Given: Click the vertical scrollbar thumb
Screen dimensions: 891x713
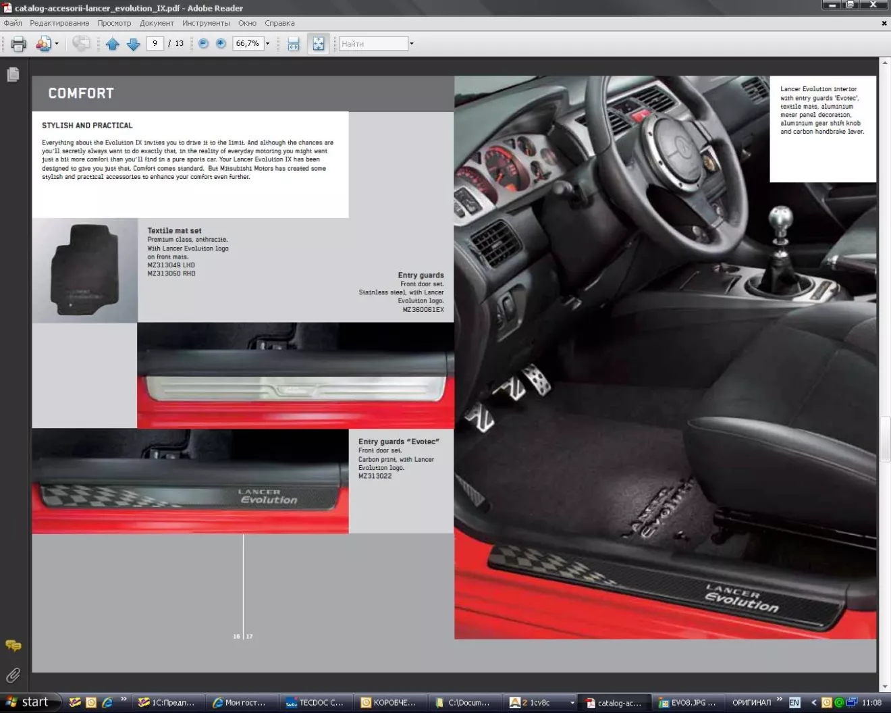Looking at the screenshot, I should point(885,439).
